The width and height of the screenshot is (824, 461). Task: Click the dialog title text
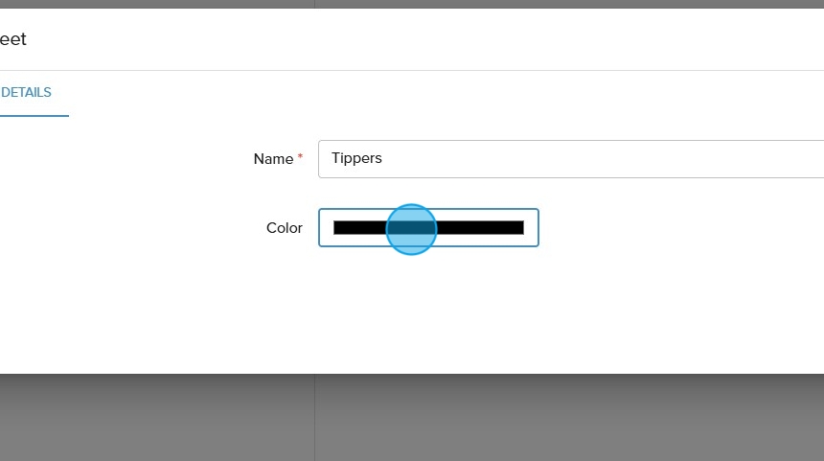[x=13, y=39]
